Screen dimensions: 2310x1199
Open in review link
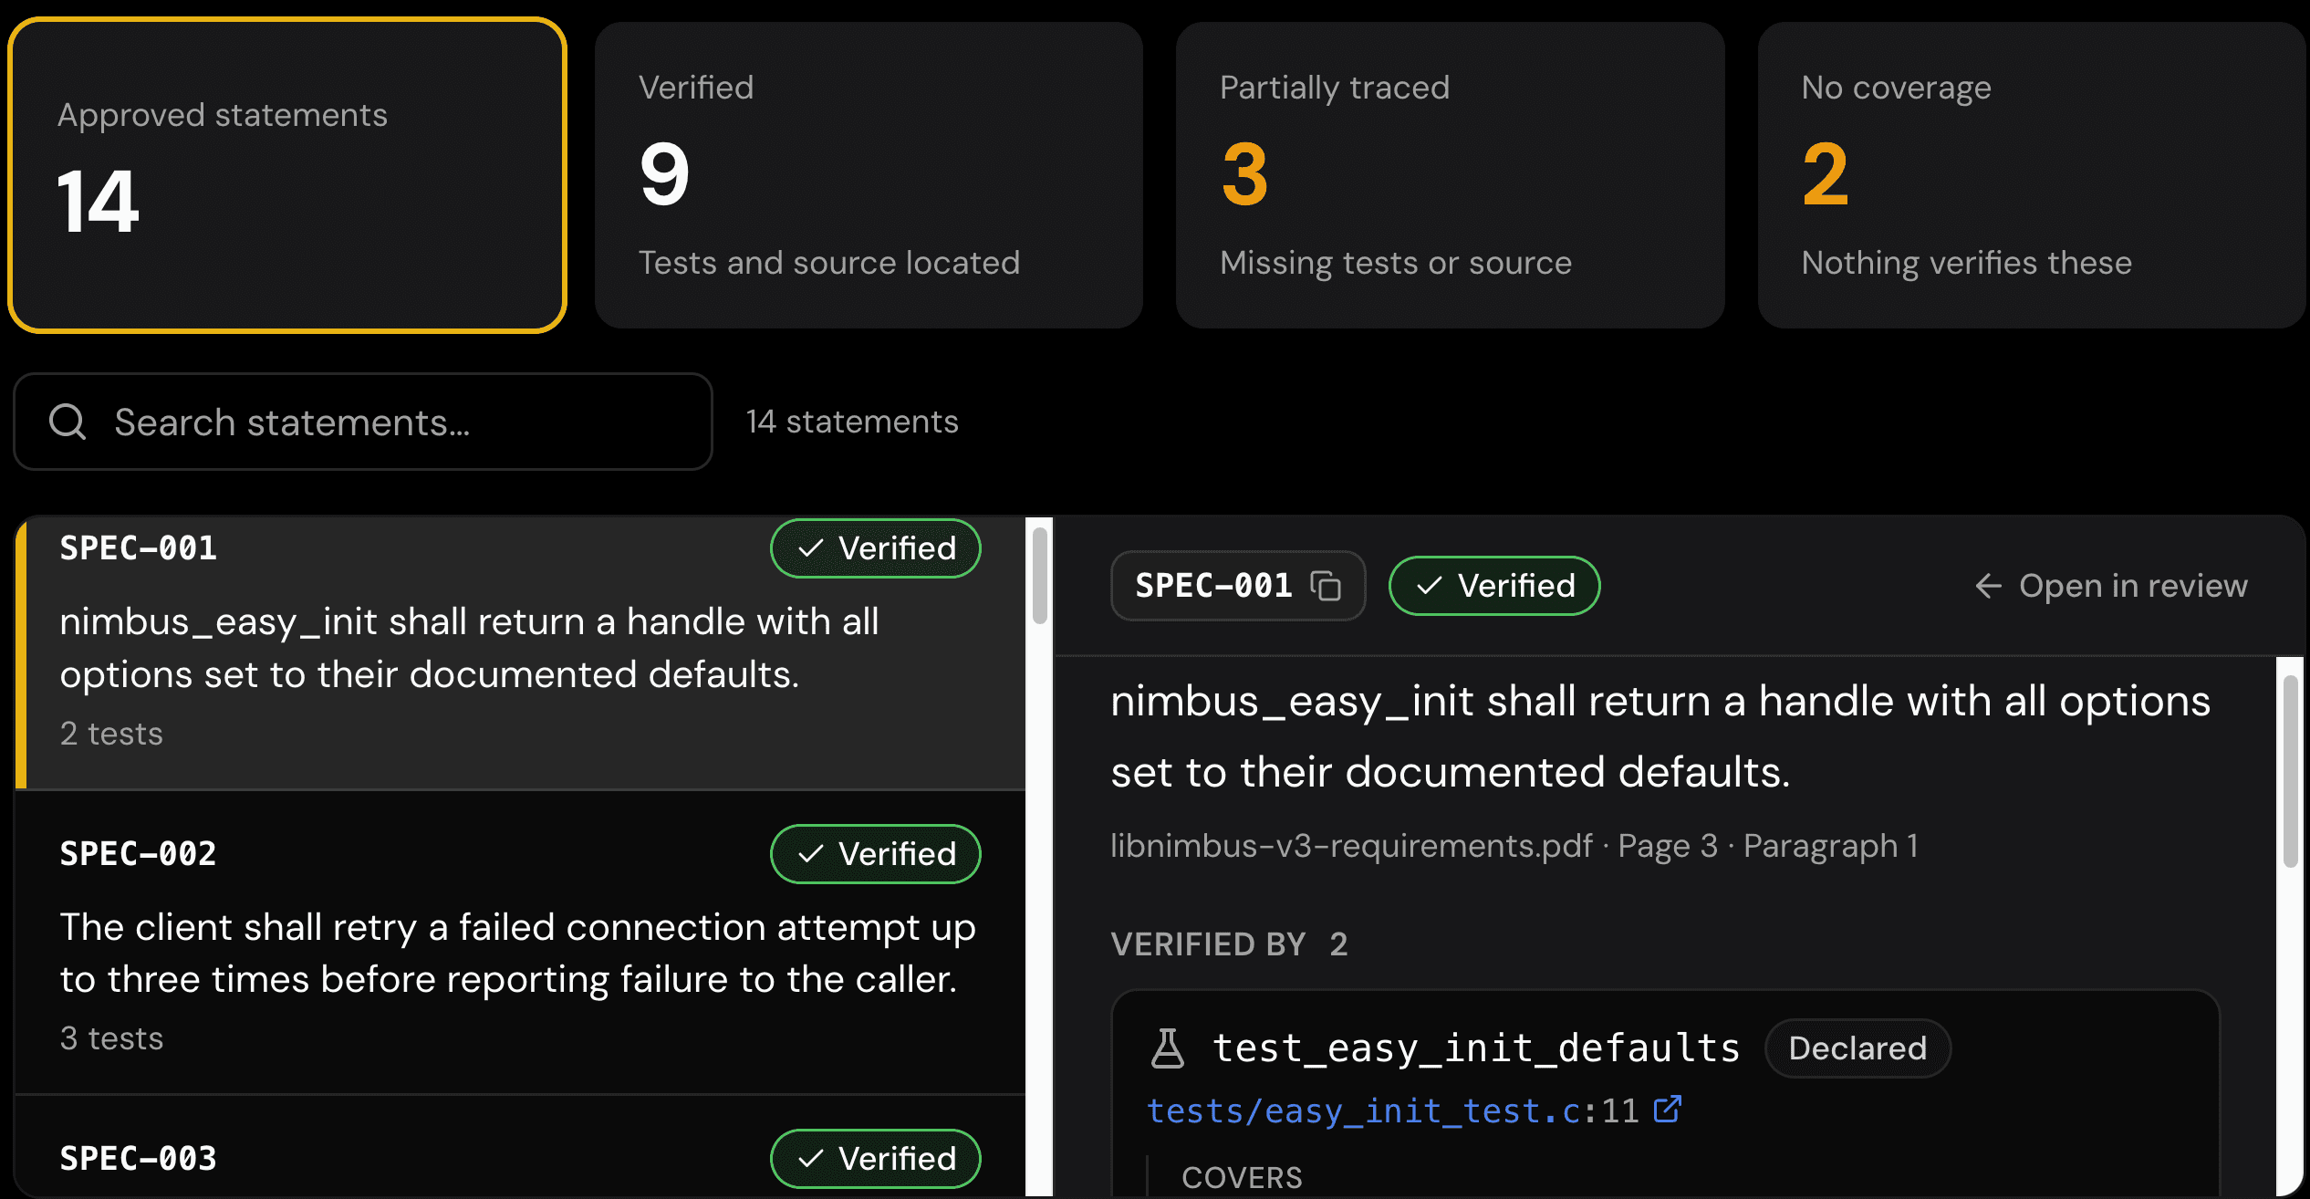click(2111, 586)
